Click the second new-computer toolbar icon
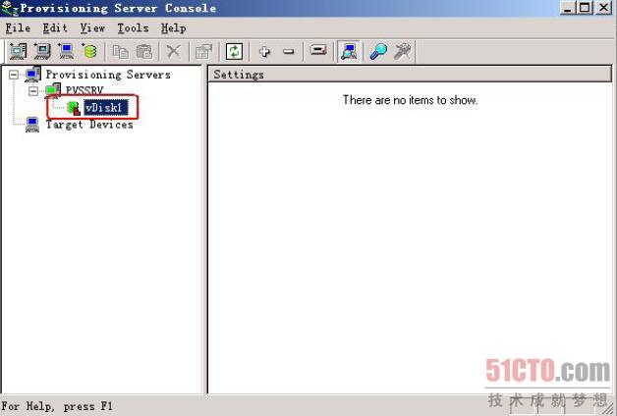617x416 pixels. [x=42, y=51]
